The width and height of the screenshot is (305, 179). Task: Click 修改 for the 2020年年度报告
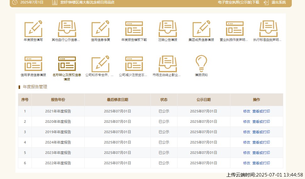(x=247, y=122)
